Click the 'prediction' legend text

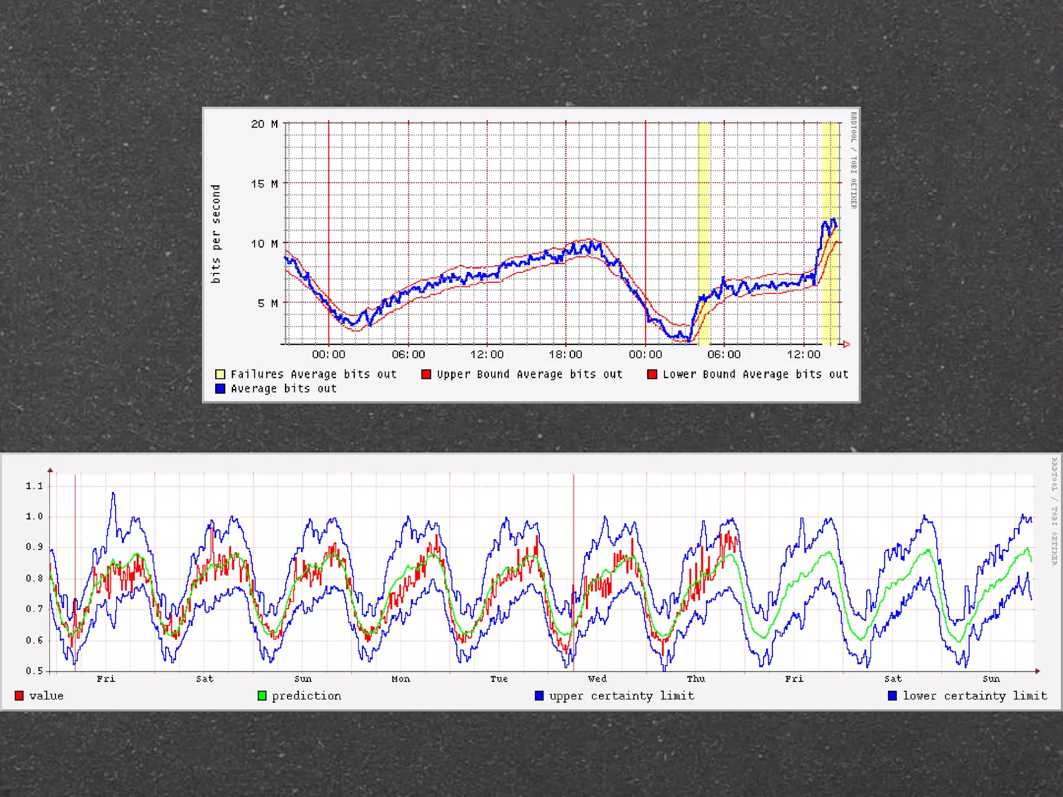pos(306,696)
